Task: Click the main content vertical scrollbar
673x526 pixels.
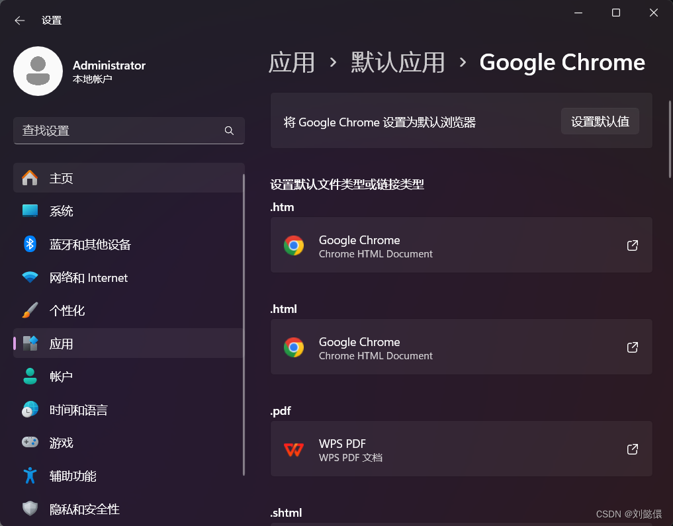Action: pos(670,140)
